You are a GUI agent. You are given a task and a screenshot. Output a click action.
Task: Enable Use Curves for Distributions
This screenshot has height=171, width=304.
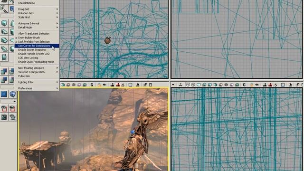tap(37, 46)
